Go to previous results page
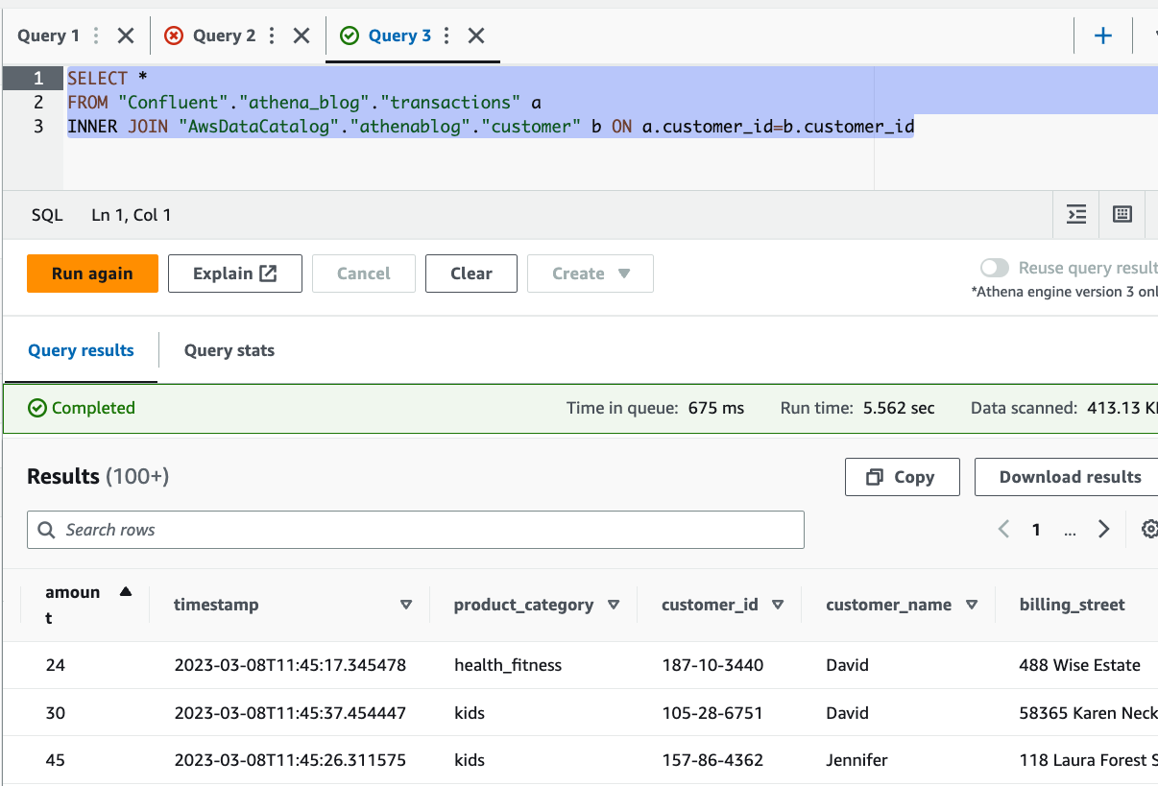 coord(1003,529)
